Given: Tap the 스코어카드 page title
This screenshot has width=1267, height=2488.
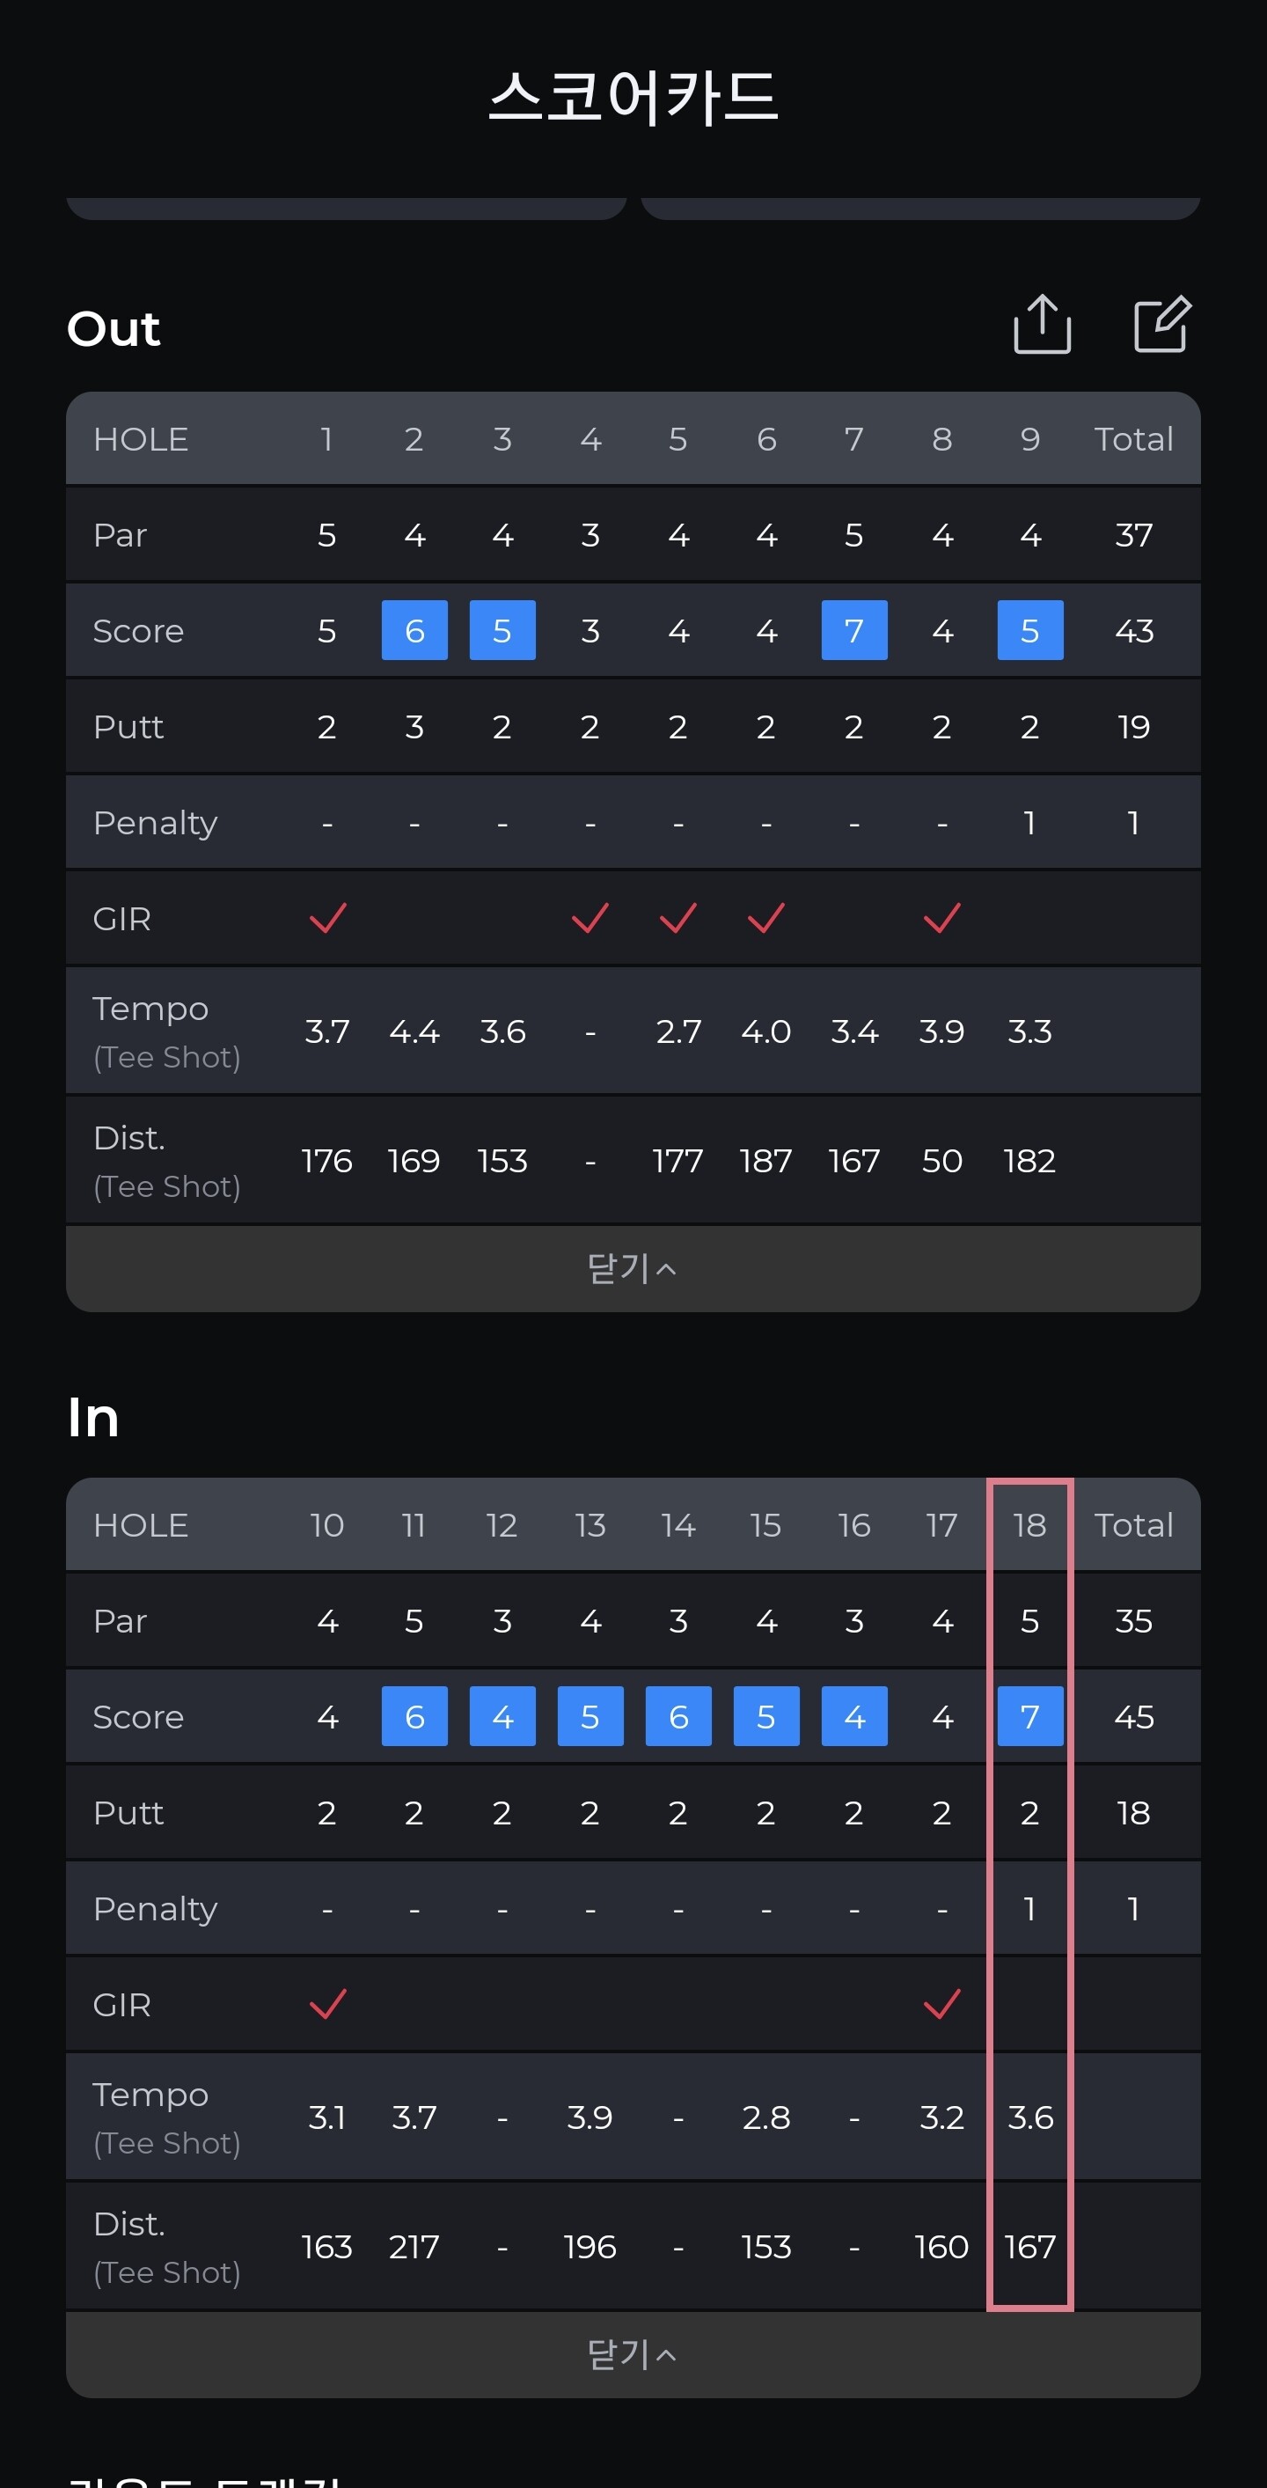Looking at the screenshot, I should pyautogui.click(x=633, y=97).
